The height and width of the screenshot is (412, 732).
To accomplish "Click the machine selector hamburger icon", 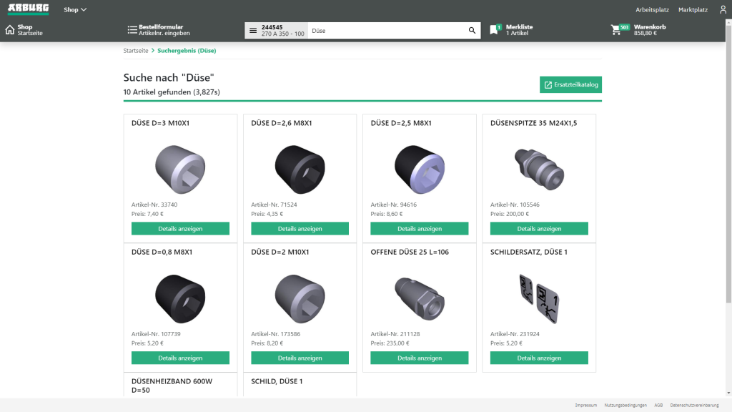I will point(254,30).
